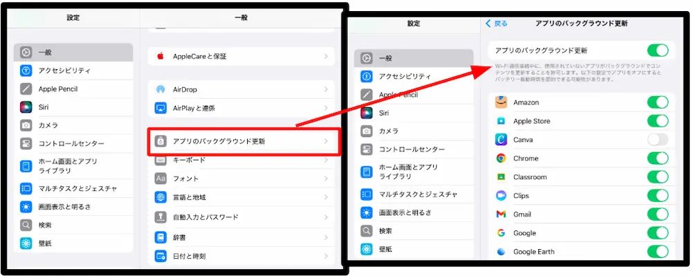The image size is (692, 276).
Task: Click the 自動入力とパスワード key icon
Action: point(161,217)
